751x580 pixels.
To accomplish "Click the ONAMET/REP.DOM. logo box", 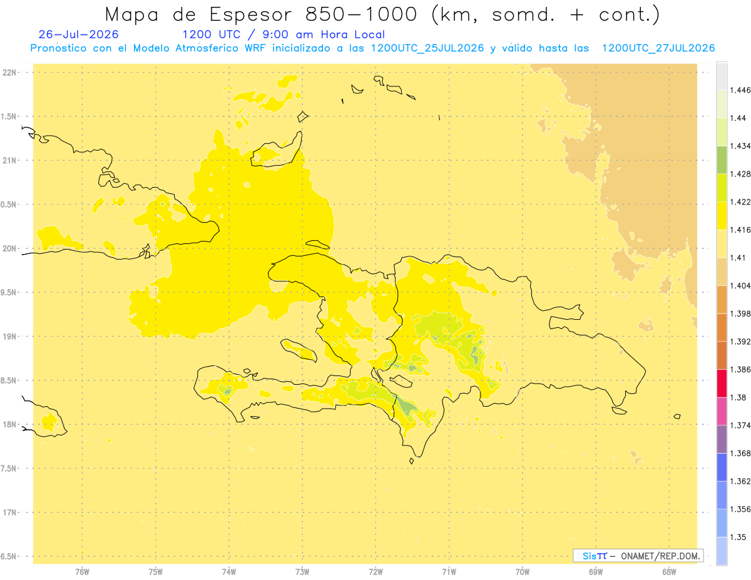I will (x=638, y=556).
